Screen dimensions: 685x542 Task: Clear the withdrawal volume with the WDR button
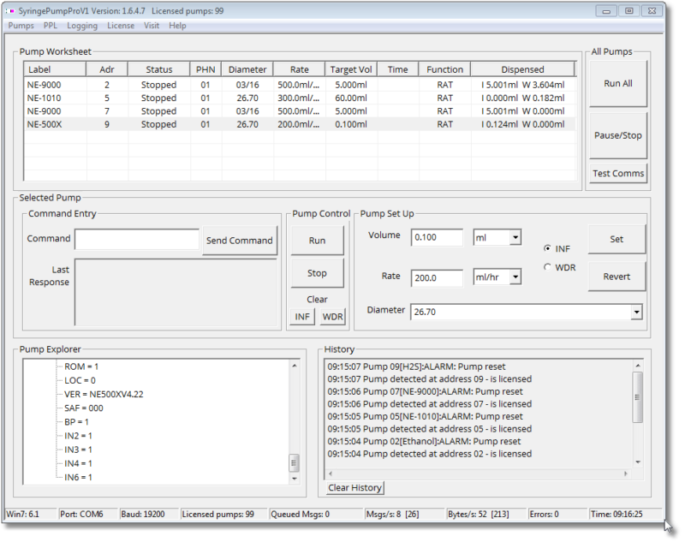click(x=332, y=316)
